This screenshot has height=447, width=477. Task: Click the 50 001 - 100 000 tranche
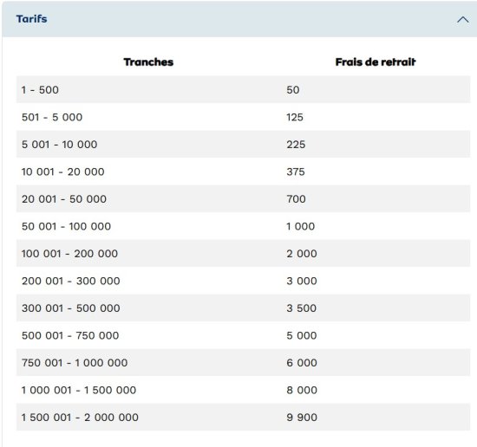(66, 226)
